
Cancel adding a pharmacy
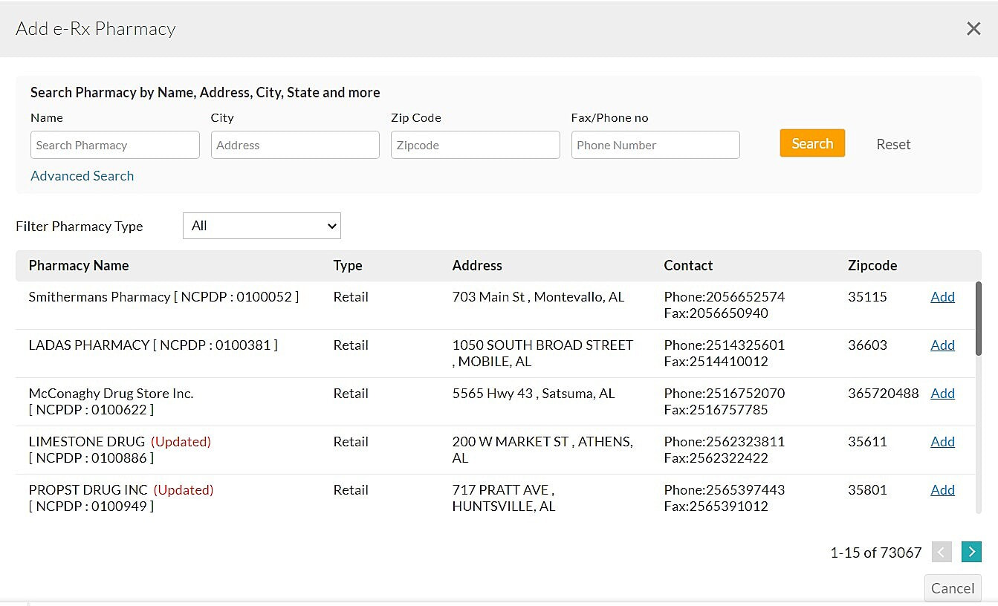click(952, 588)
